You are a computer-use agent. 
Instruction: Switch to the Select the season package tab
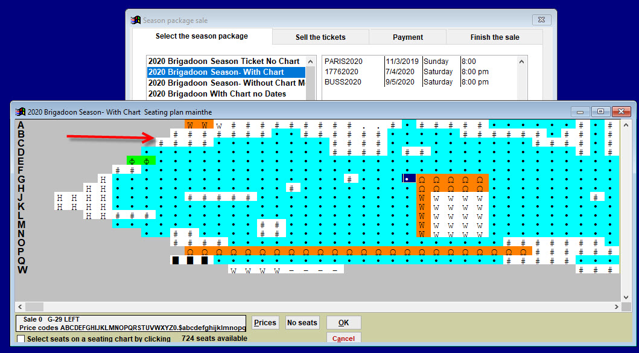point(202,36)
